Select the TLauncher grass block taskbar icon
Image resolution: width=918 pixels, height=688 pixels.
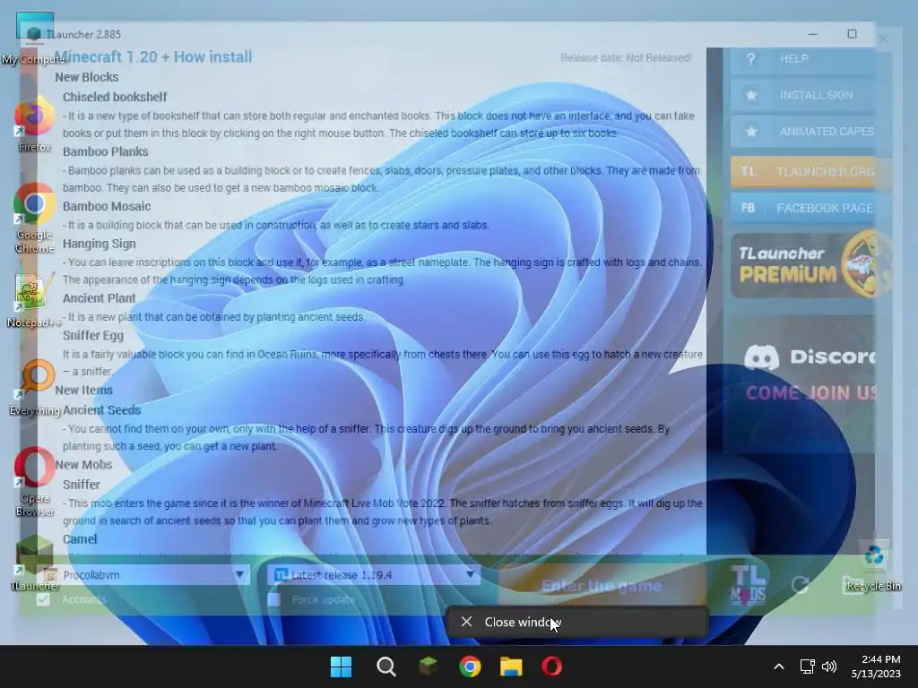[x=428, y=666]
